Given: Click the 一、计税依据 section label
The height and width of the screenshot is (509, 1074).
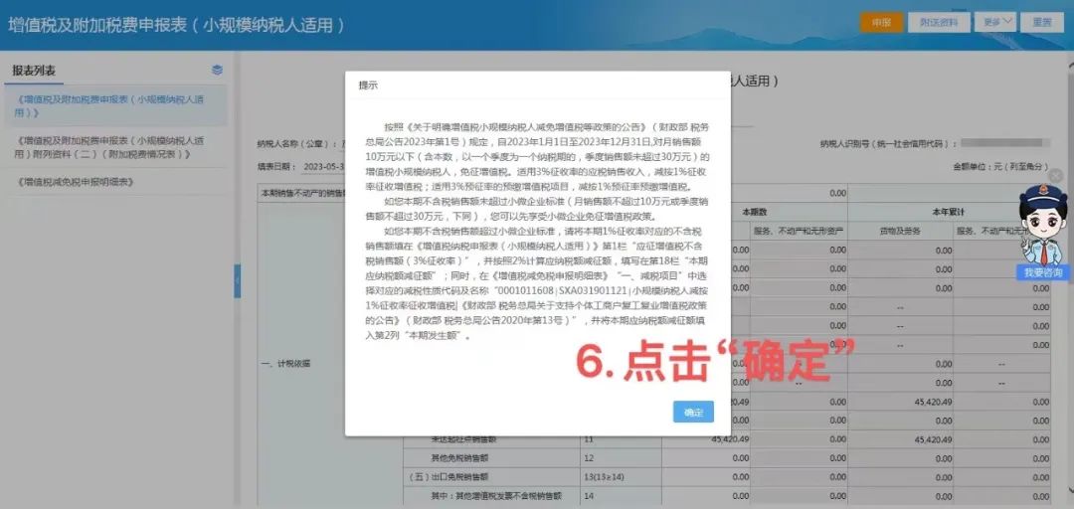Looking at the screenshot, I should pos(287,363).
